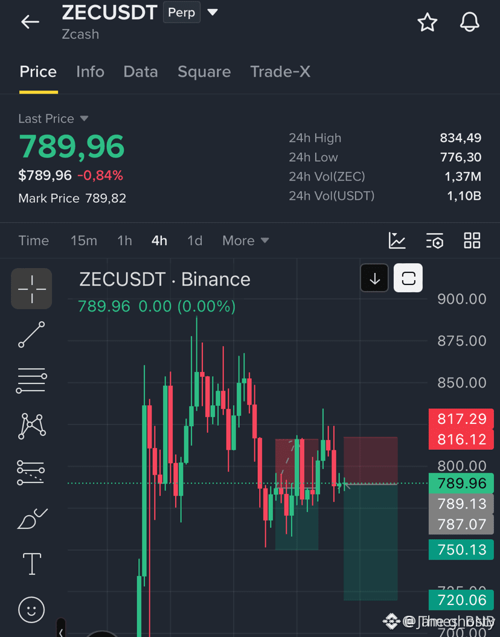Image resolution: width=500 pixels, height=637 pixels.
Task: Open chart settings icon
Action: pos(435,240)
